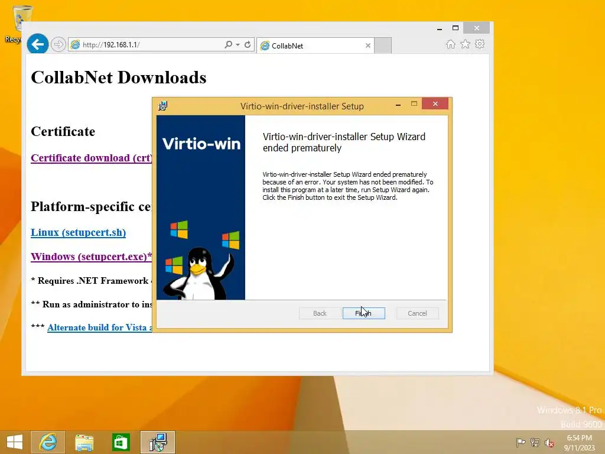The height and width of the screenshot is (454, 605).
Task: Click the Cancel button in installer dialog
Action: (417, 313)
